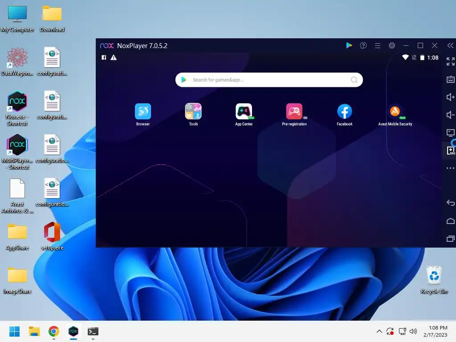The image size is (456, 342).
Task: Open Recent apps button in Nox sidebar
Action: [x=450, y=239]
